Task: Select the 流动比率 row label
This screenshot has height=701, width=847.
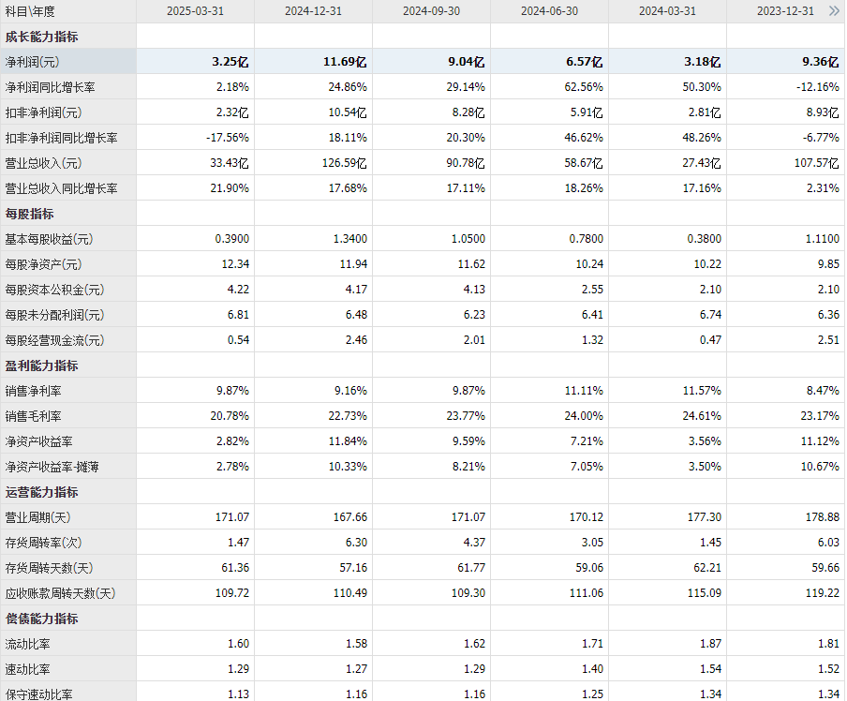Action: (27, 644)
